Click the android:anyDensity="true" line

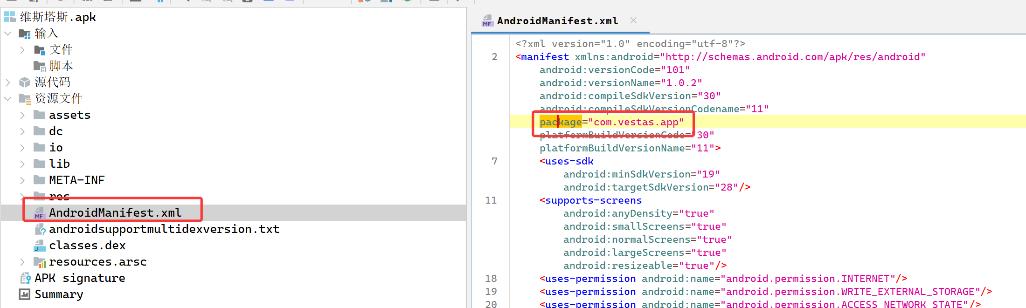(639, 213)
